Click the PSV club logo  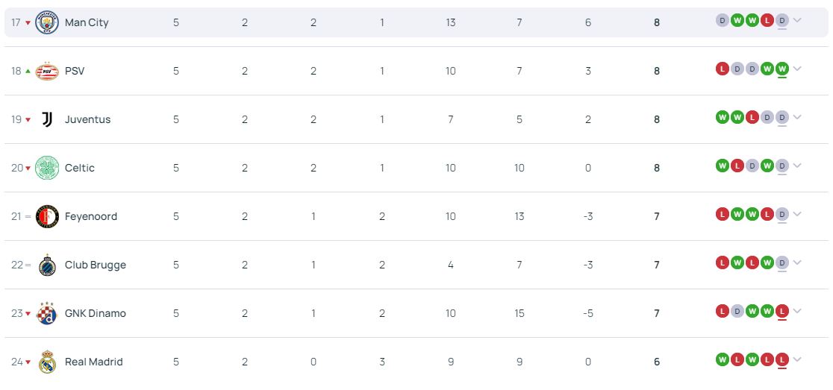[47, 71]
